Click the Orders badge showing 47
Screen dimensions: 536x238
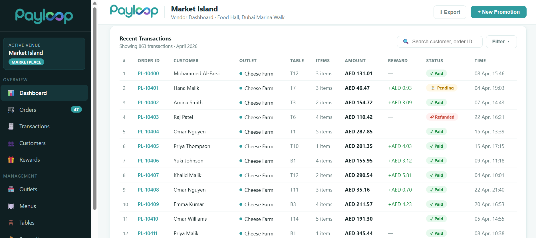coord(76,109)
